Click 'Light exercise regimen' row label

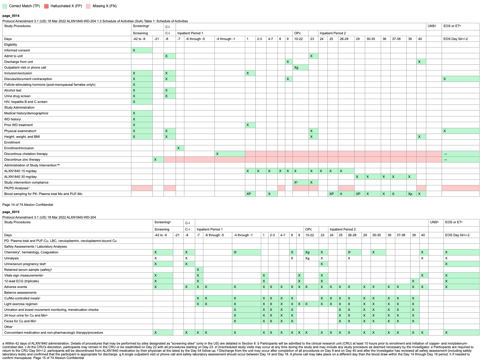point(21,304)
